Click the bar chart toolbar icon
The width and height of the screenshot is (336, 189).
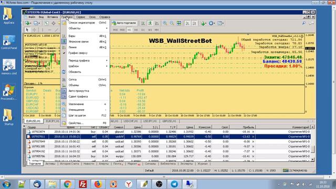click(x=143, y=23)
